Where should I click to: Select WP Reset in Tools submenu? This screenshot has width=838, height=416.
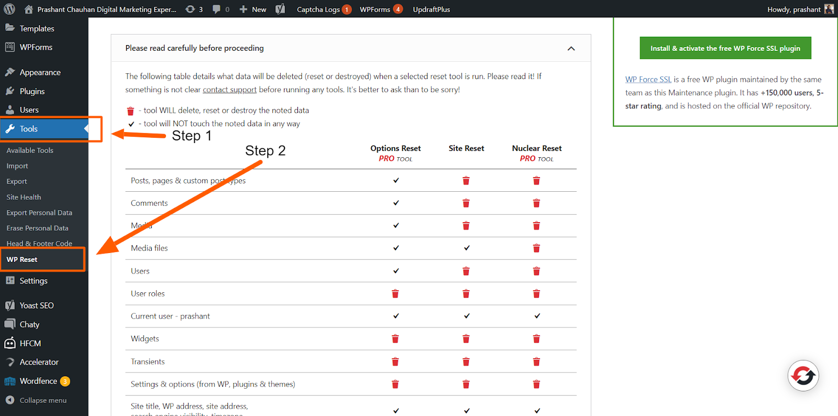coord(22,259)
